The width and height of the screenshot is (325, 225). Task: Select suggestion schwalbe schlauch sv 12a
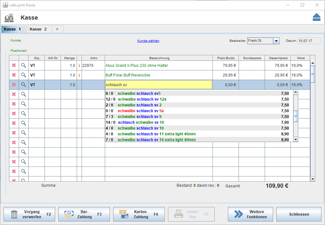142,99
